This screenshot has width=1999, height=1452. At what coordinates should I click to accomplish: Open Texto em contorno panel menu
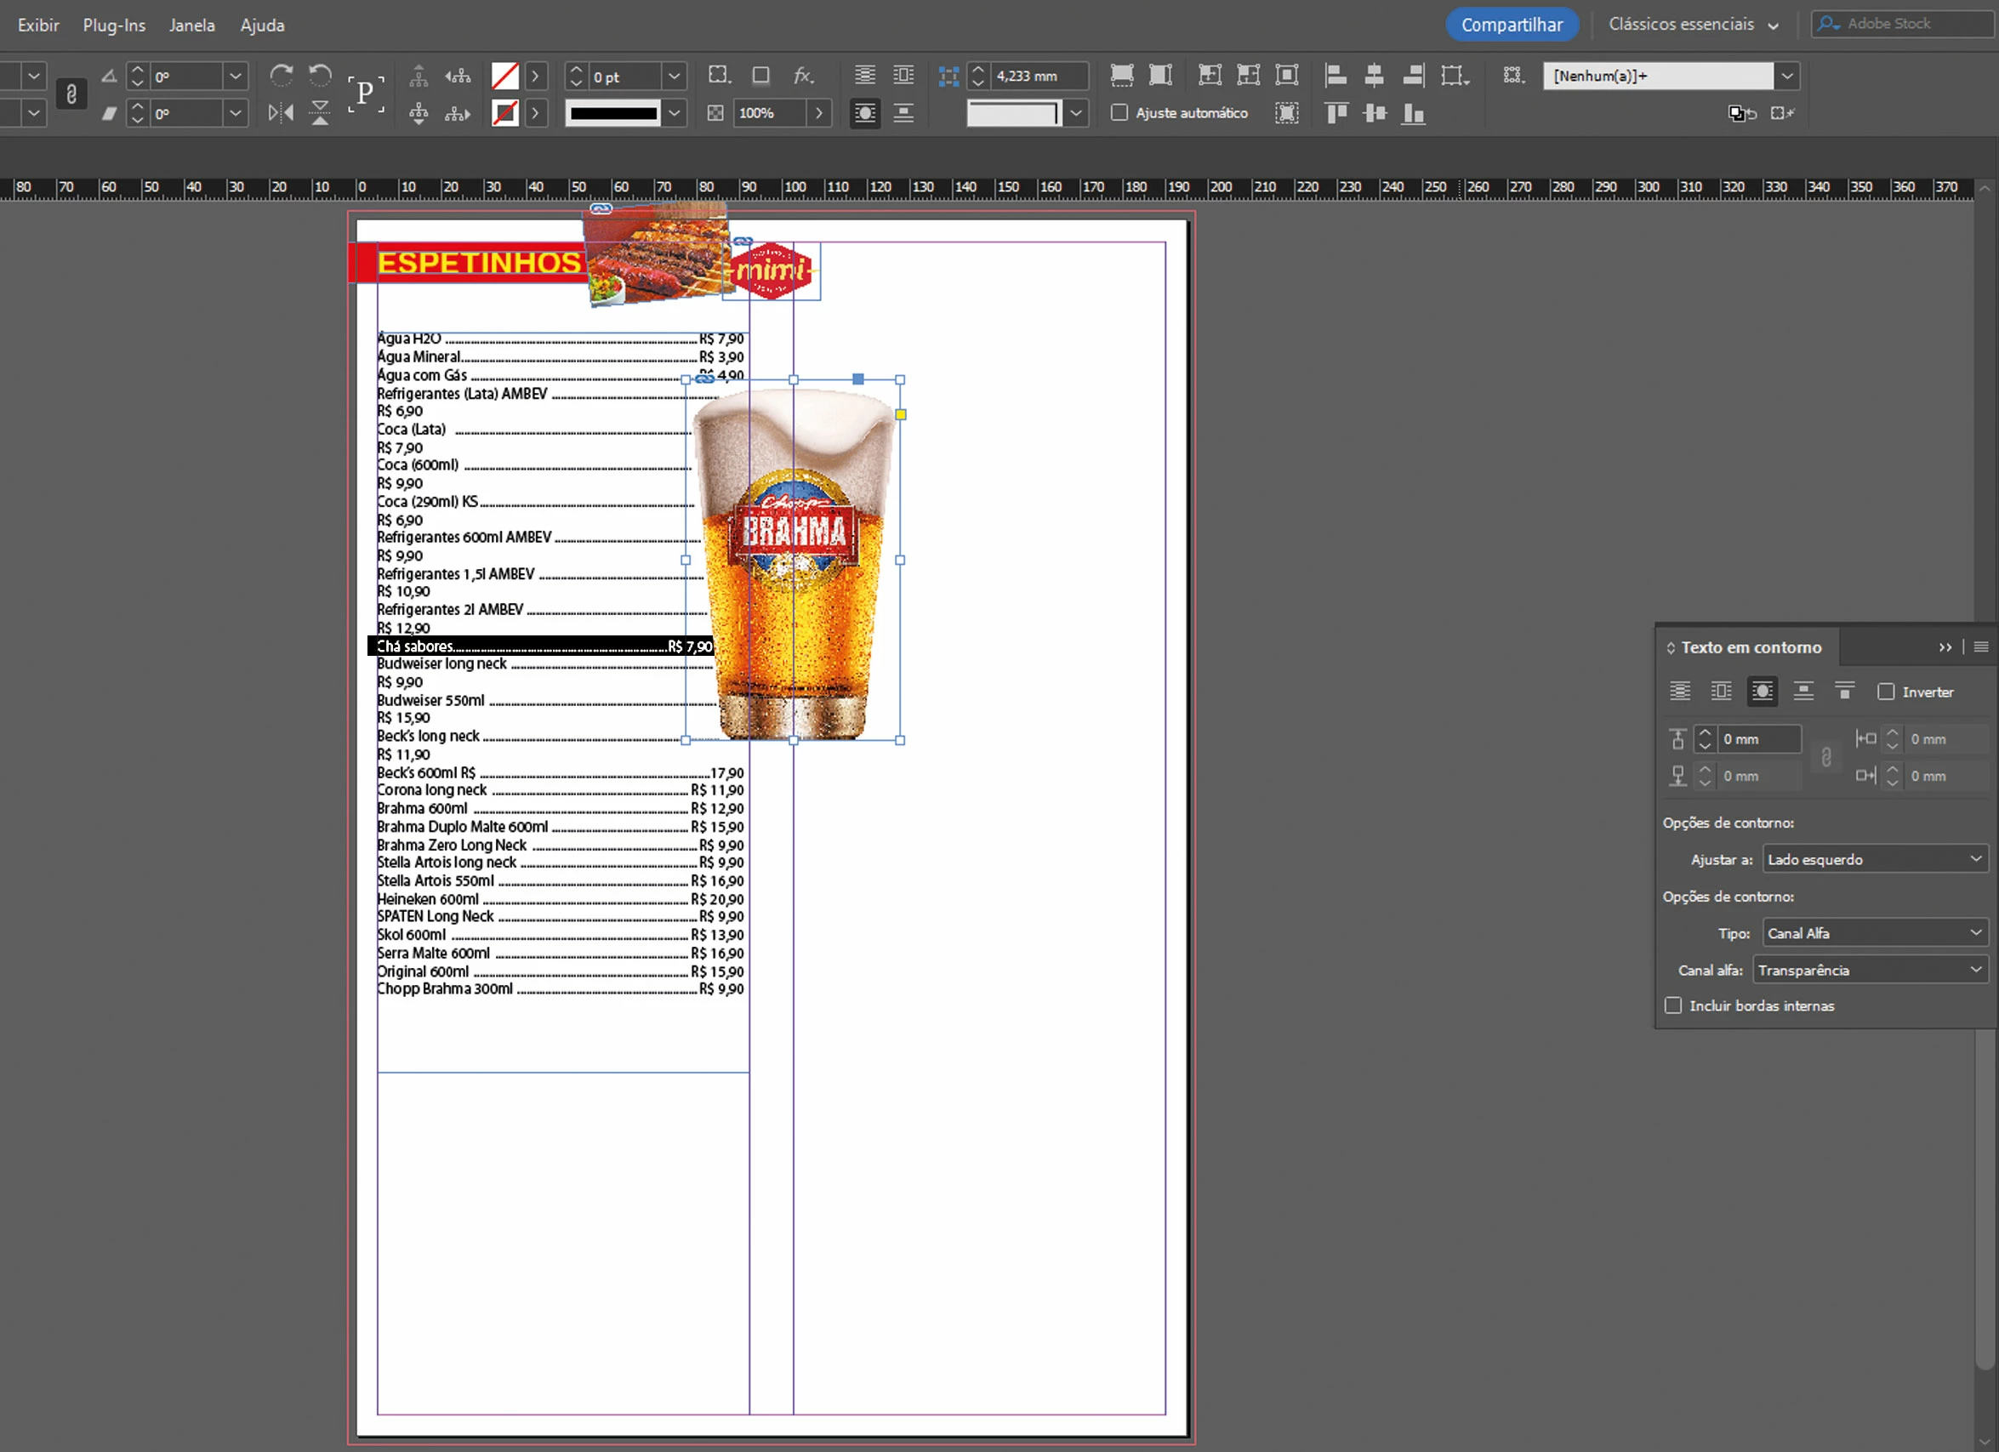click(x=1980, y=647)
